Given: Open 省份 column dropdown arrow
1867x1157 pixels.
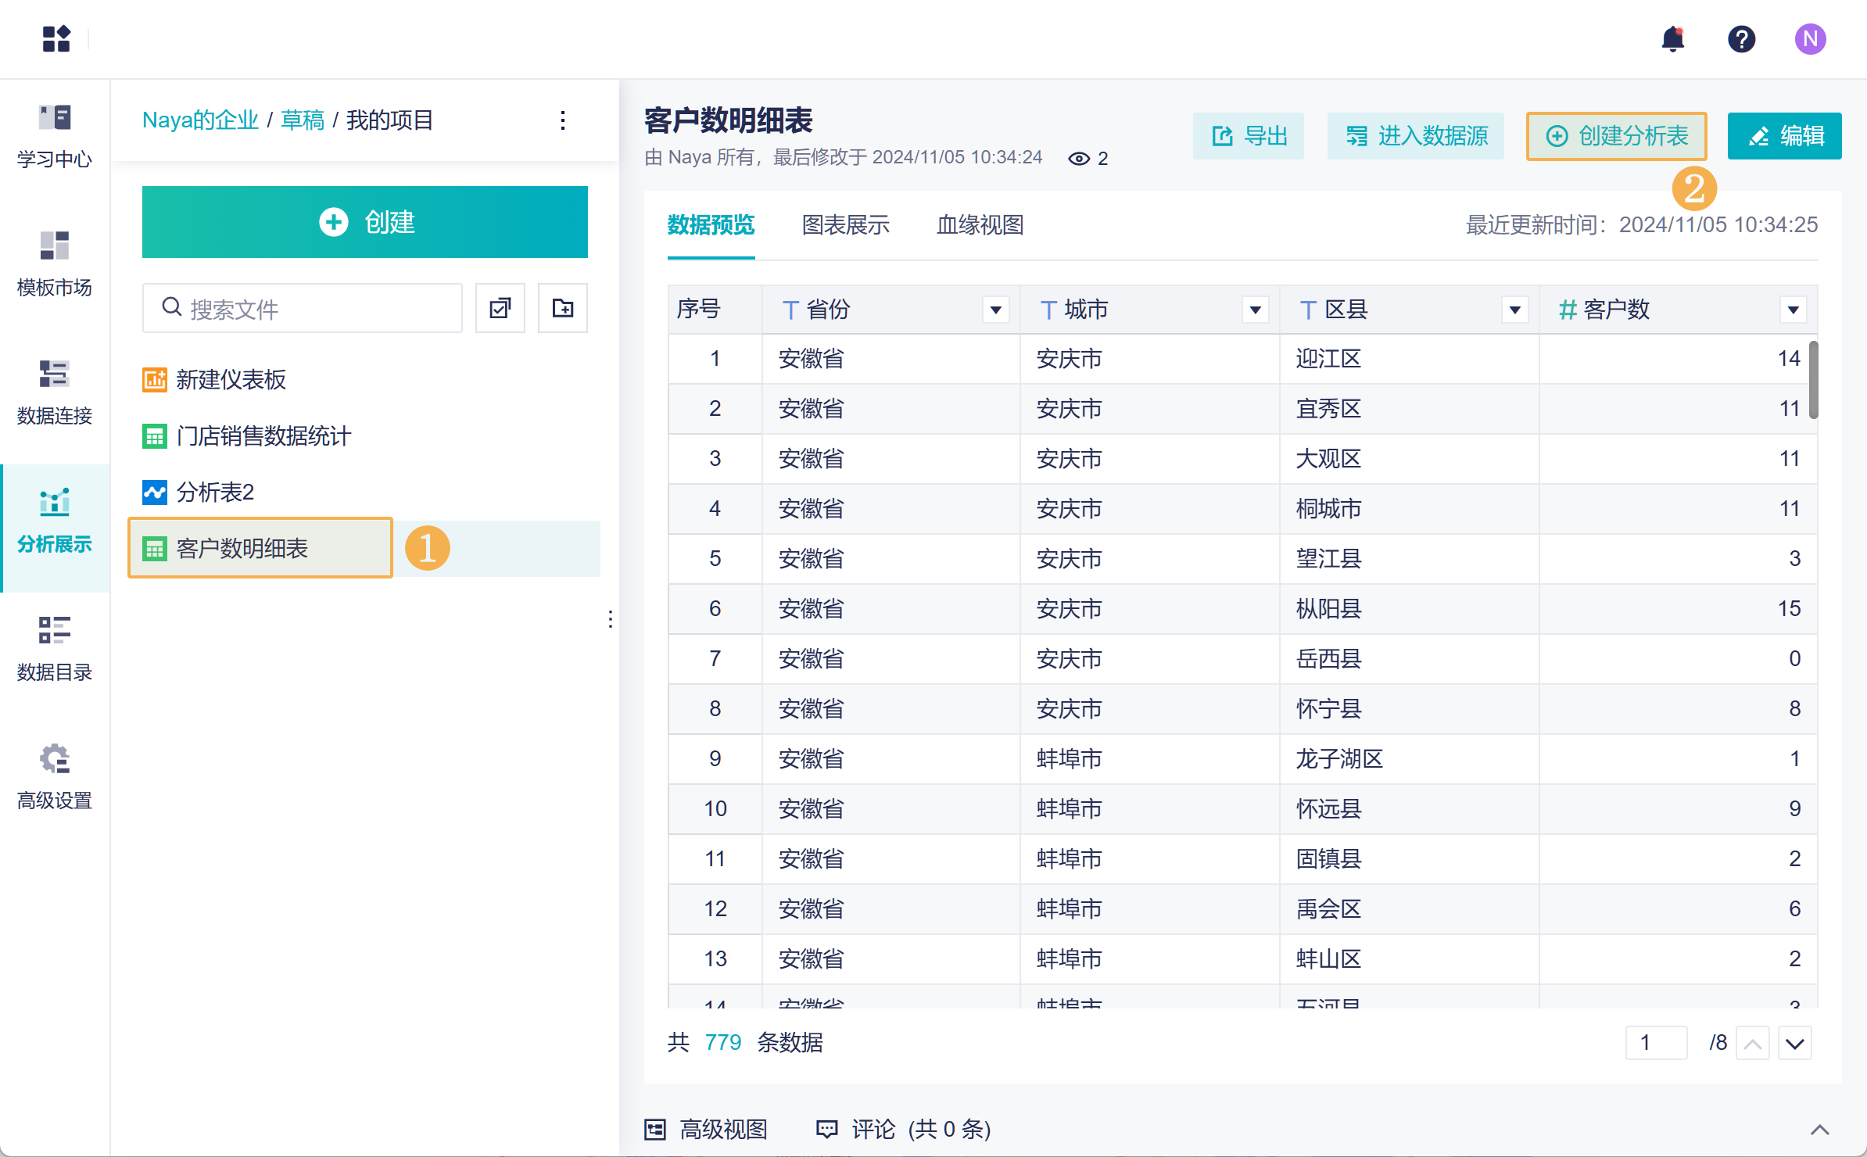Looking at the screenshot, I should coord(996,310).
